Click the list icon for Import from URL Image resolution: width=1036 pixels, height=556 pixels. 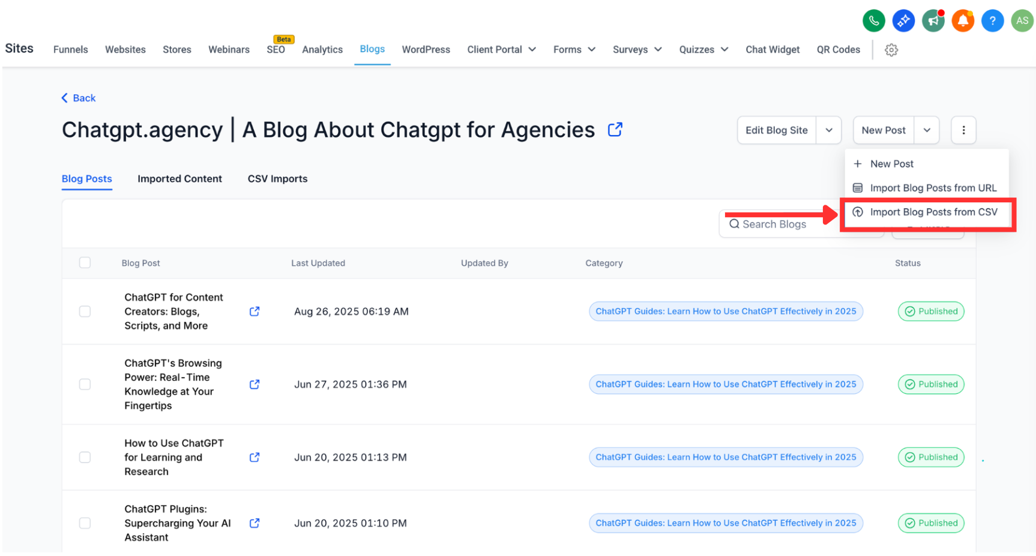click(x=858, y=188)
